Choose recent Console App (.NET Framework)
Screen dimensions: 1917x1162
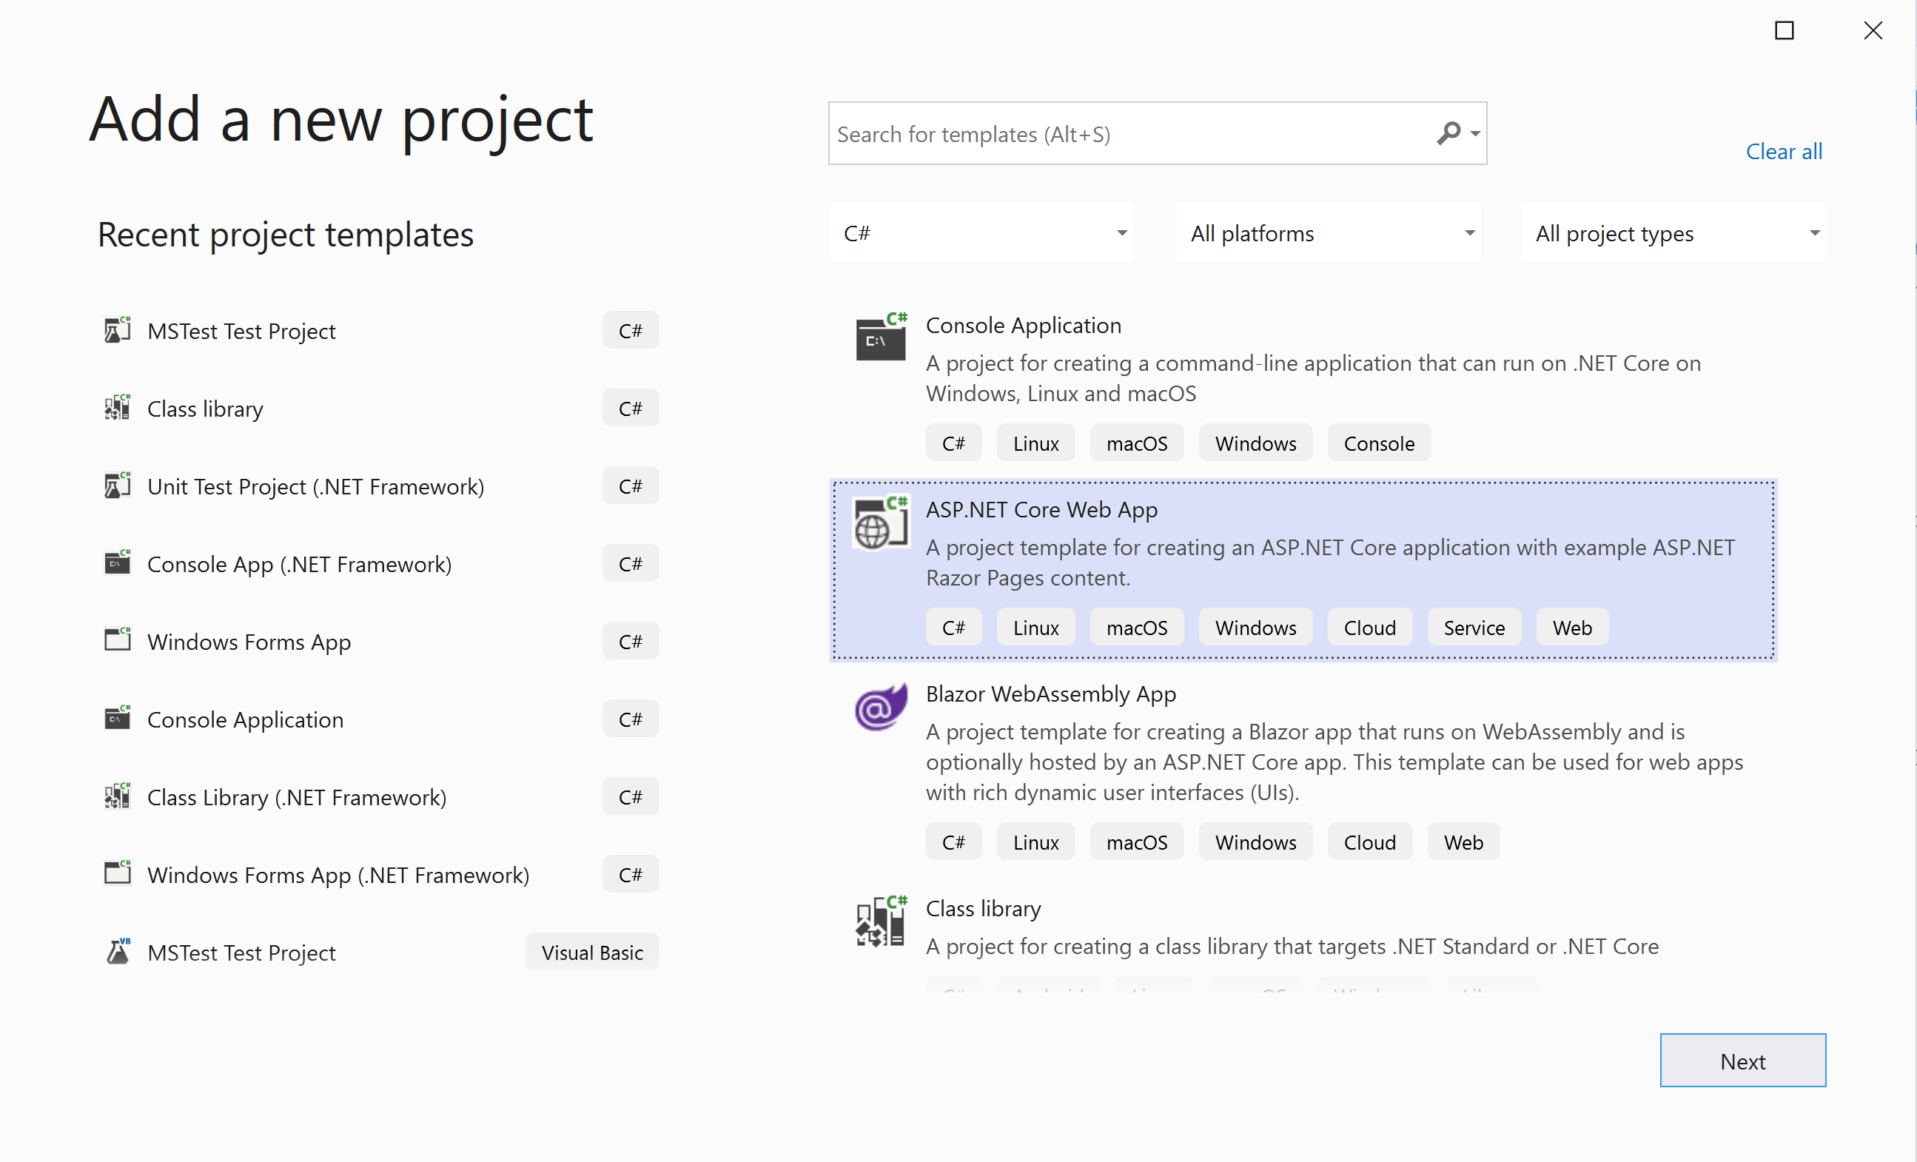pos(381,564)
